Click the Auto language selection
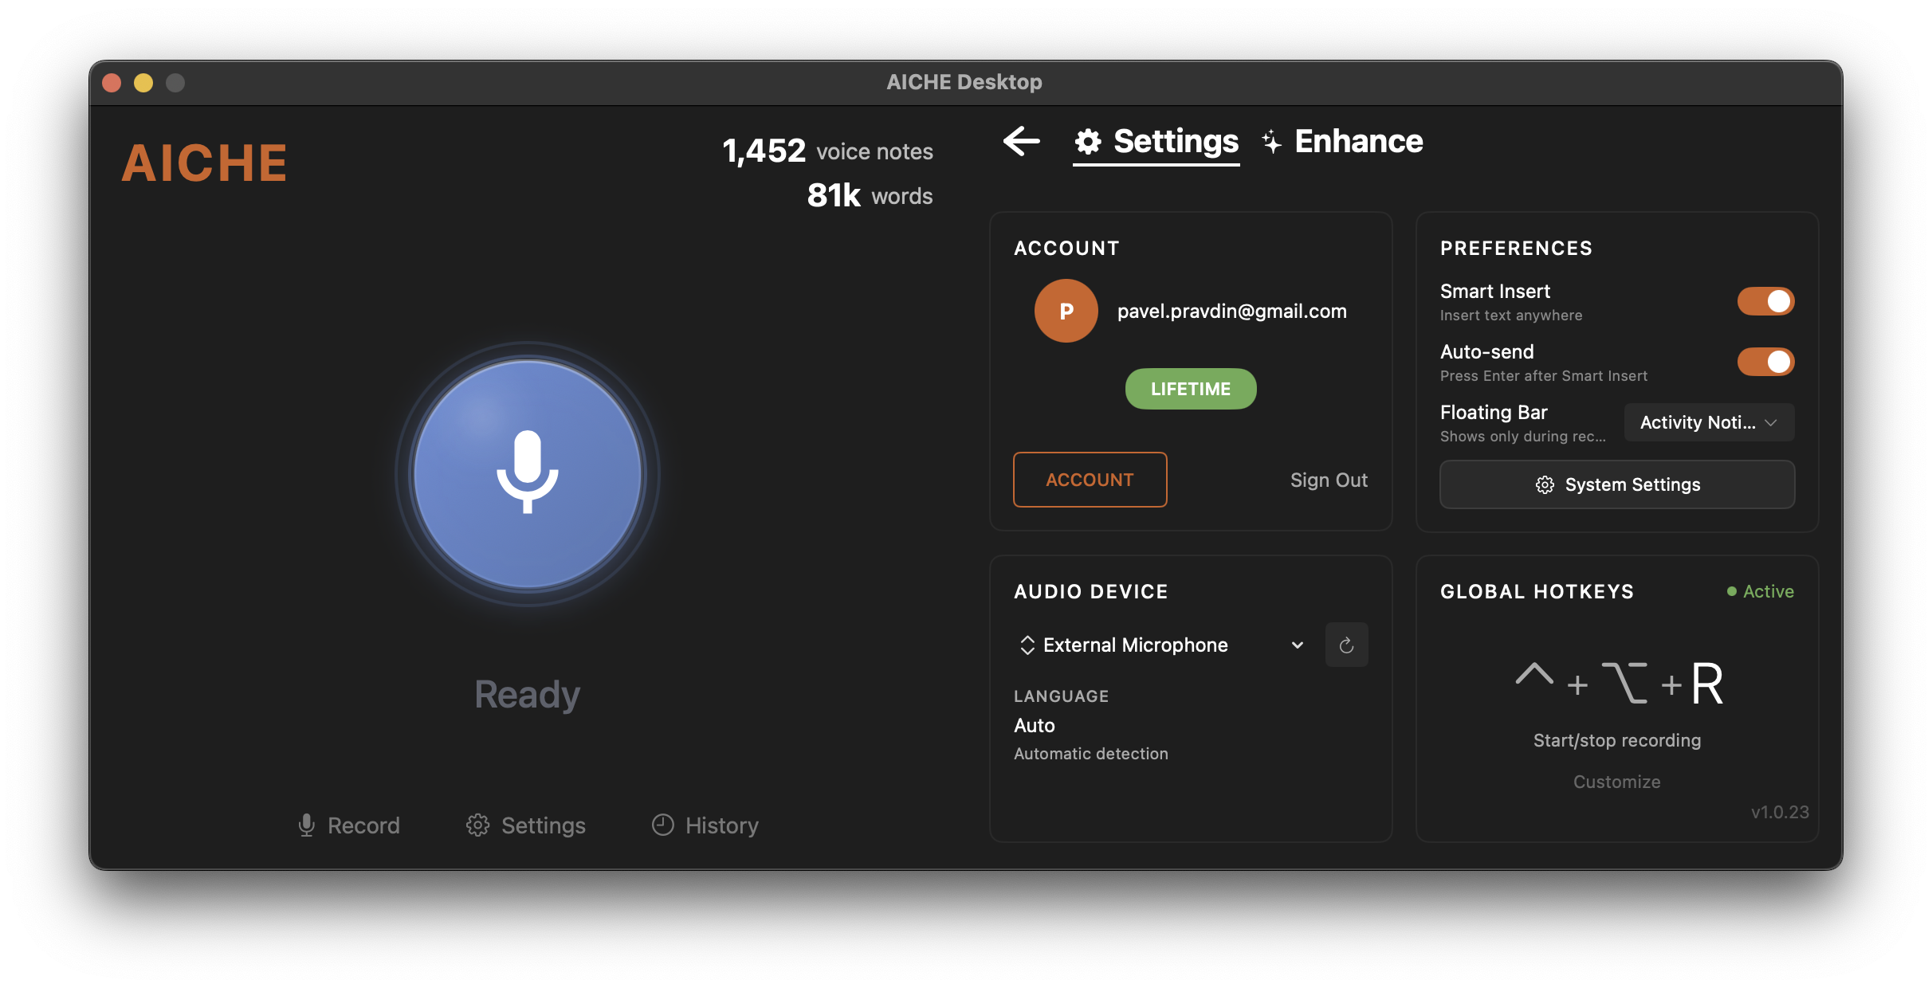 [1035, 726]
